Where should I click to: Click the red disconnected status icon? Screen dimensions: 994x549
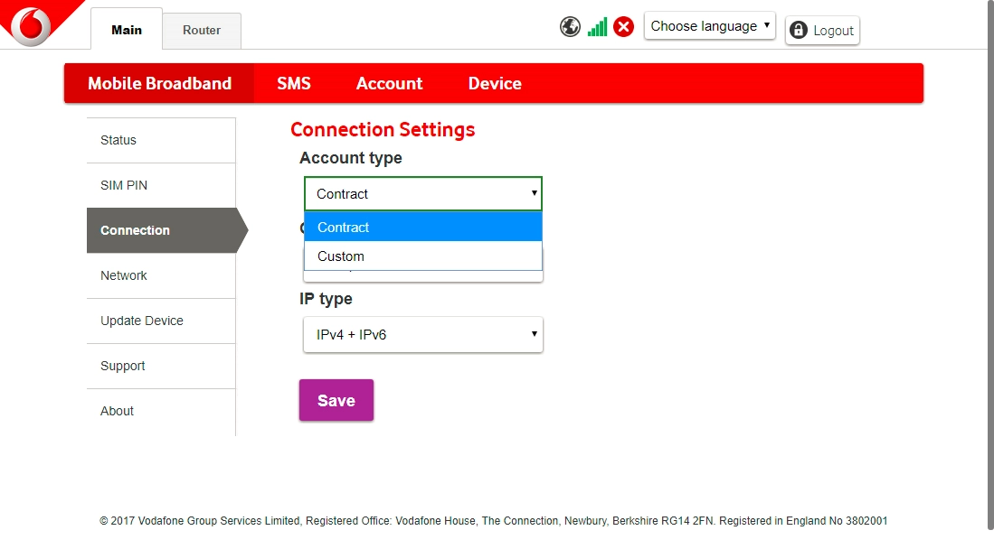point(623,26)
